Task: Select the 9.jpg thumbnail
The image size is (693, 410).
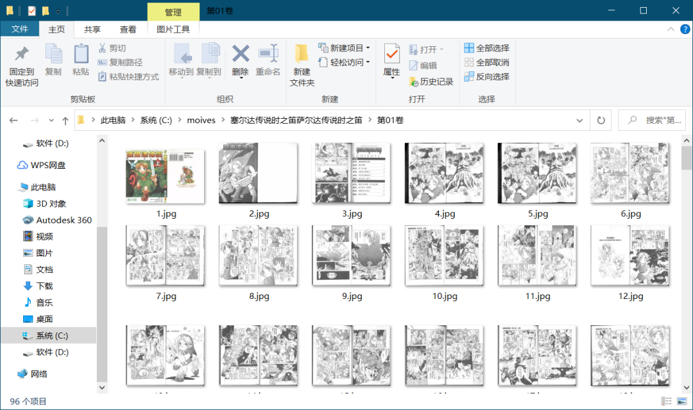Action: point(352,255)
